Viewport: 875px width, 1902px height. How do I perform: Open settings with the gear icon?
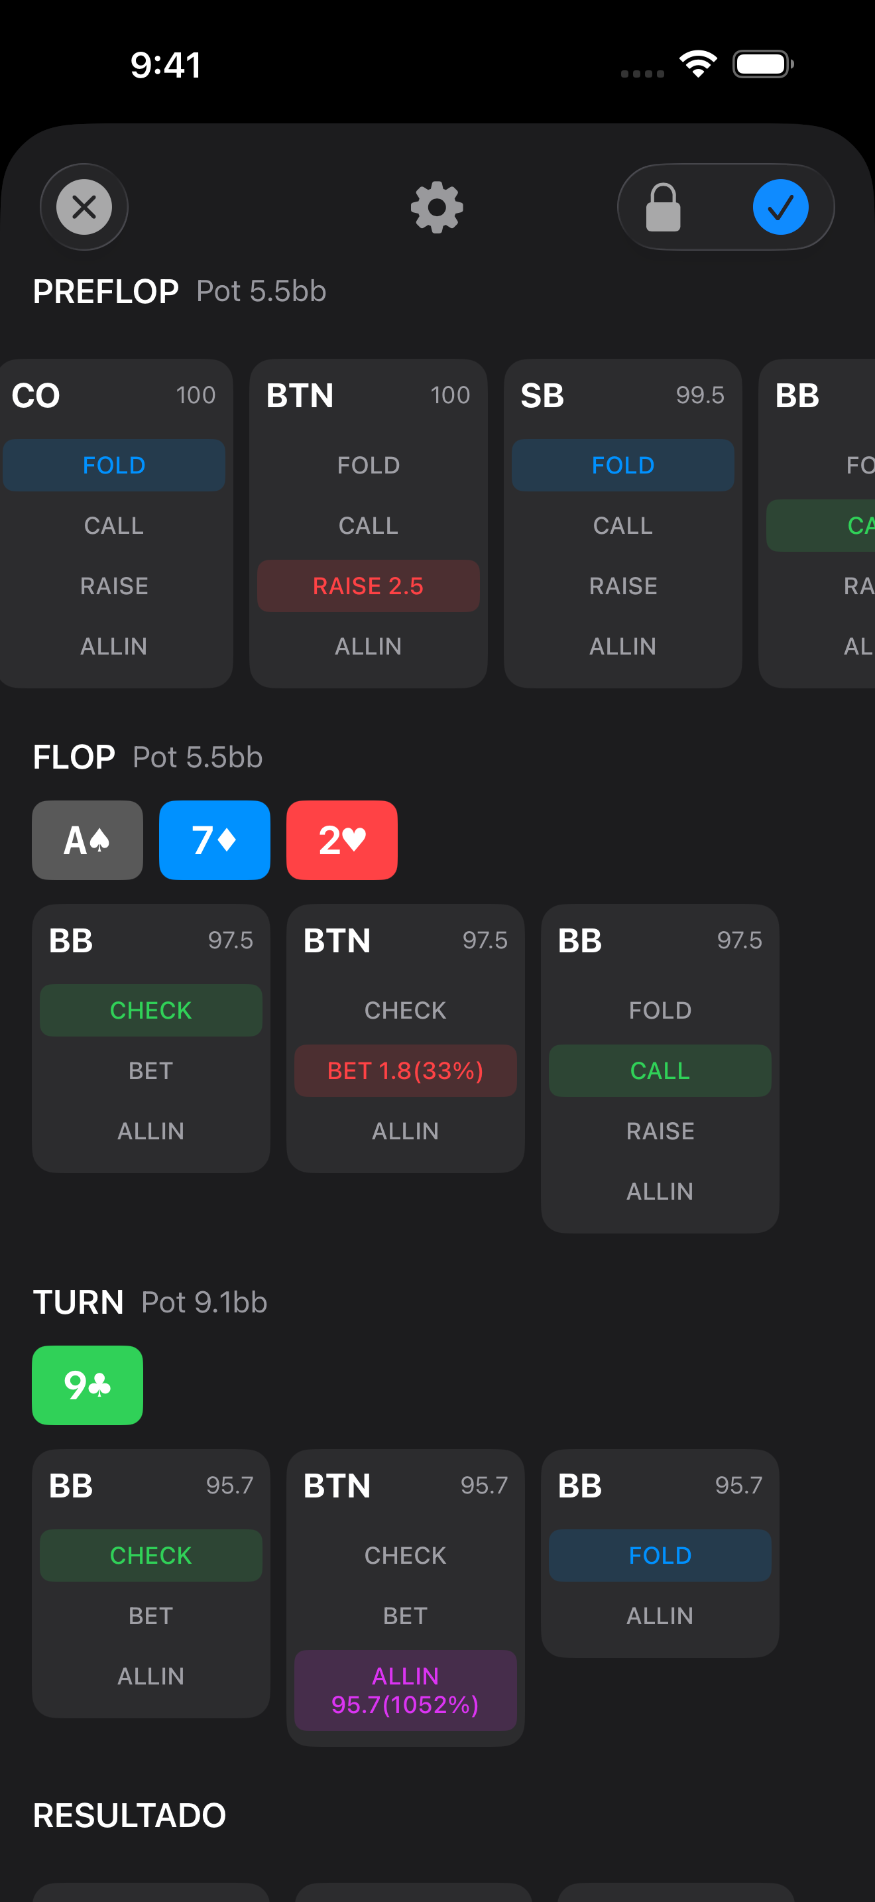pyautogui.click(x=437, y=208)
